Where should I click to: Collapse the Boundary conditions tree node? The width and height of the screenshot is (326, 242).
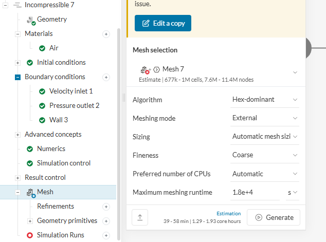click(x=17, y=77)
